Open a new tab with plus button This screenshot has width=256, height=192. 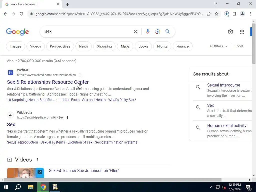pyautogui.click(x=67, y=4)
